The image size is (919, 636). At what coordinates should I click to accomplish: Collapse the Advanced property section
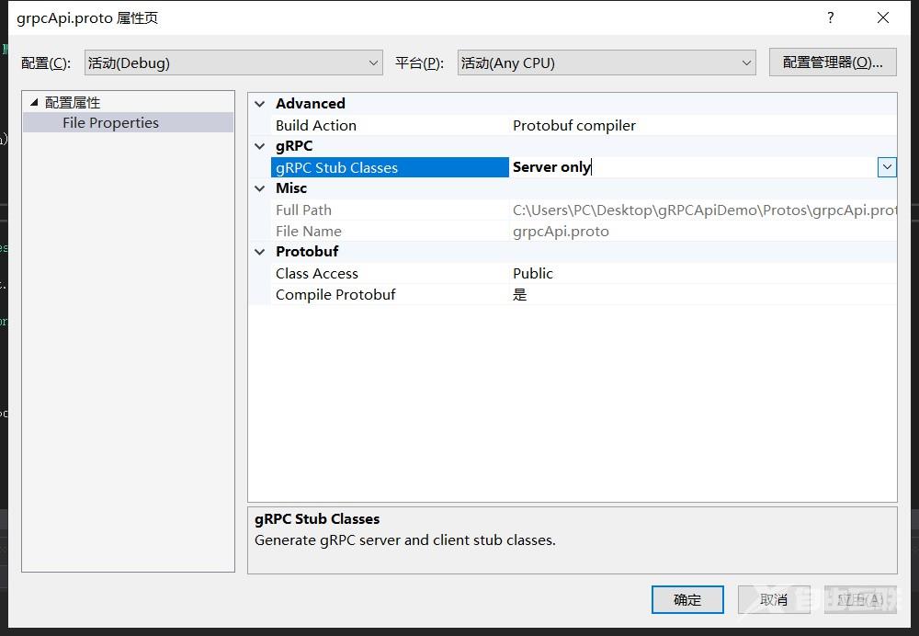pyautogui.click(x=260, y=103)
